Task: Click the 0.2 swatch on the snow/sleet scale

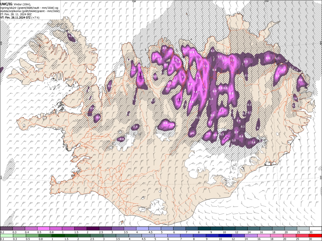Action: coord(6,229)
